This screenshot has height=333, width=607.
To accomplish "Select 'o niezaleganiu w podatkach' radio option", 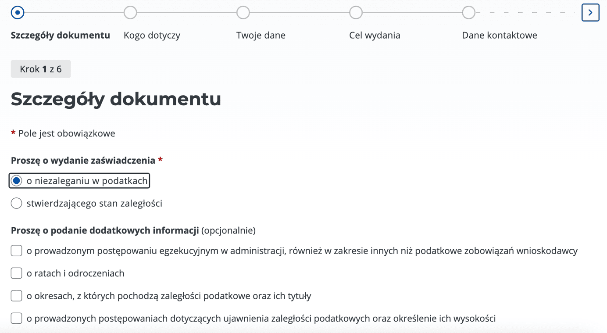I will (x=17, y=181).
